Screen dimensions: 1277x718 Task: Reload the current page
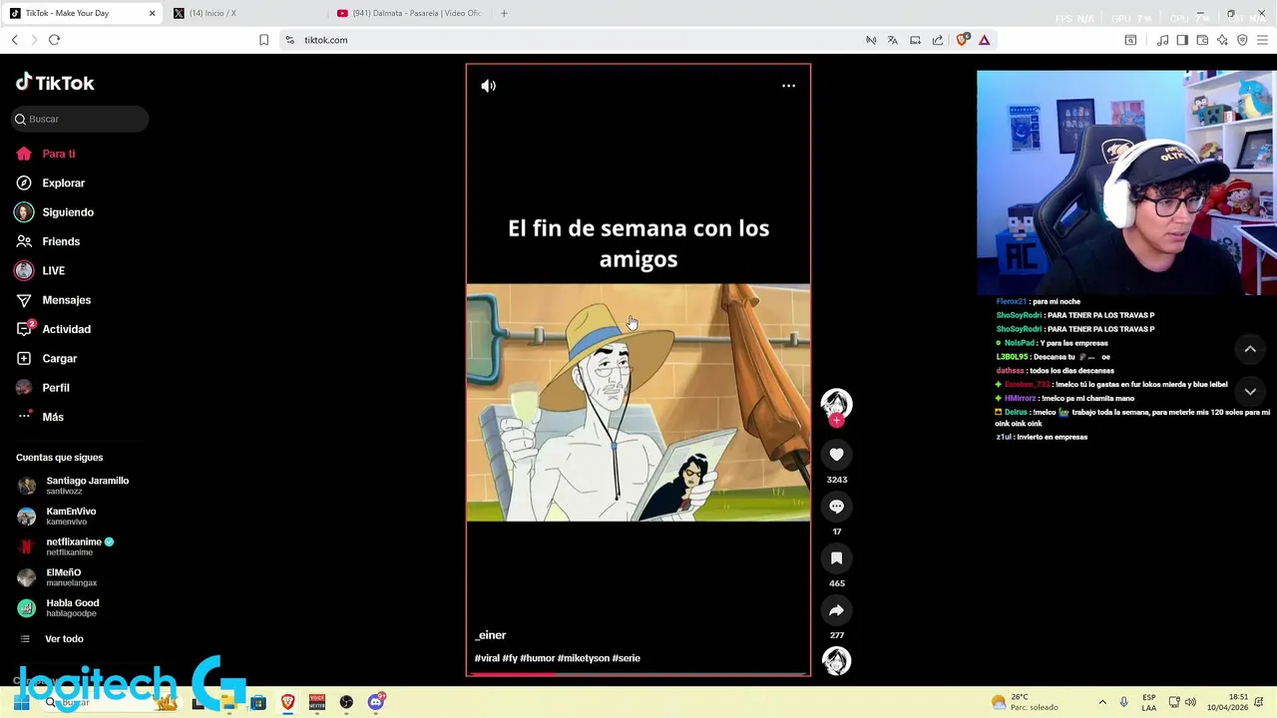click(54, 40)
